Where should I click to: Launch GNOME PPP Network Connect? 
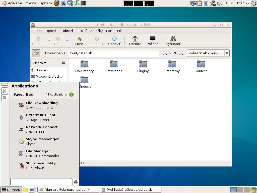tap(45, 129)
